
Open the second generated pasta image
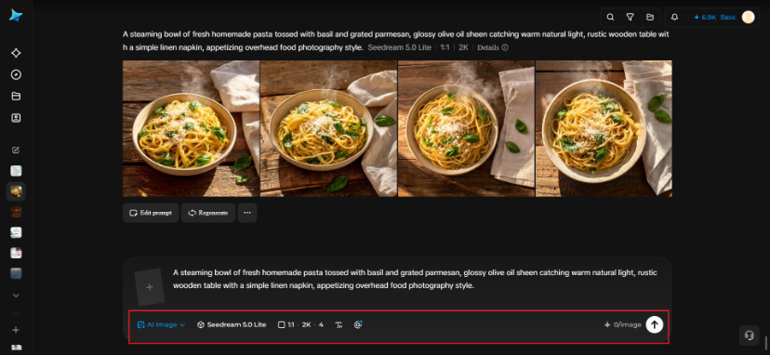pos(328,128)
